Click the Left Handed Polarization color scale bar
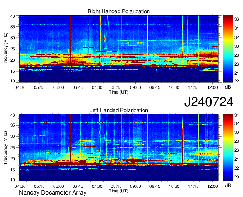The height and width of the screenshot is (197, 243). [x=228, y=147]
